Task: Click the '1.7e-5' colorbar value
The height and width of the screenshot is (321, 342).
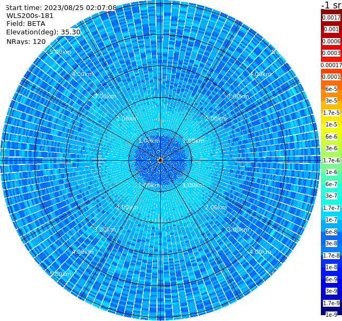Action: tap(331, 113)
